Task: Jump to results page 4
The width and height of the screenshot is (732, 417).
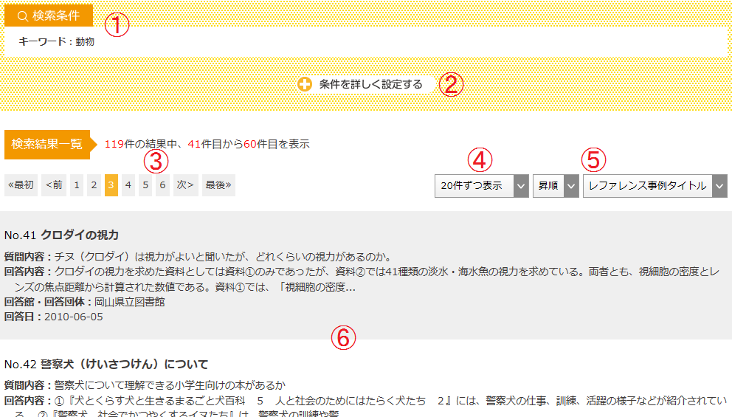Action: click(x=128, y=185)
